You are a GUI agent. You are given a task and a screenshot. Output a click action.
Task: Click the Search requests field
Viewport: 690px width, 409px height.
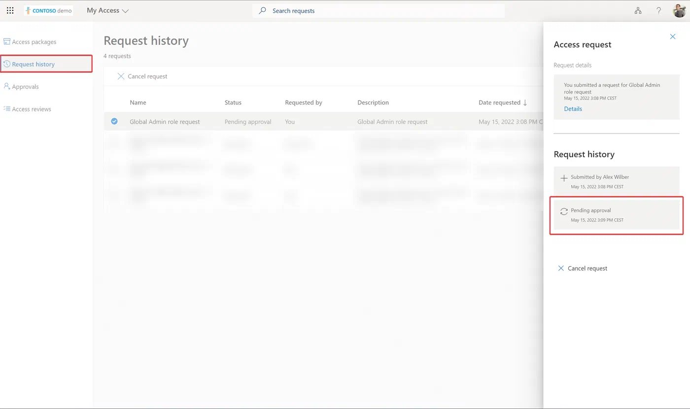pyautogui.click(x=379, y=10)
